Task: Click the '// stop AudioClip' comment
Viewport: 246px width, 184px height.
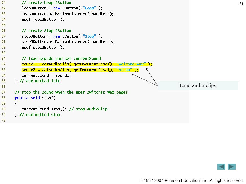Action: point(88,109)
